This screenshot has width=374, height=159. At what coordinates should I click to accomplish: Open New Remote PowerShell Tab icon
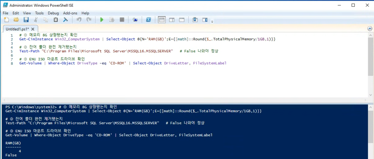point(135,20)
